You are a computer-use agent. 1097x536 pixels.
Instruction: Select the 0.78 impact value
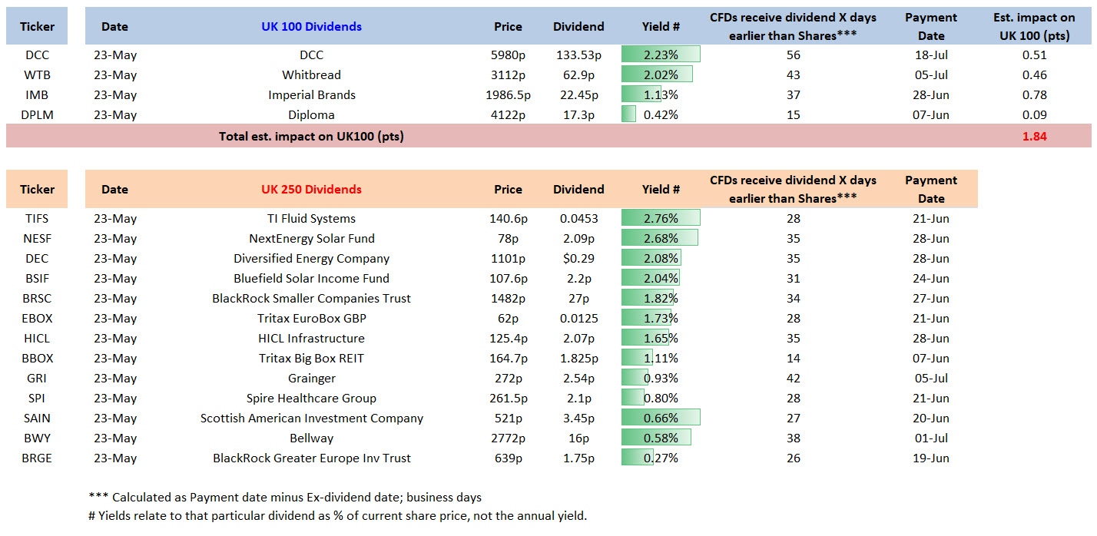[1034, 95]
